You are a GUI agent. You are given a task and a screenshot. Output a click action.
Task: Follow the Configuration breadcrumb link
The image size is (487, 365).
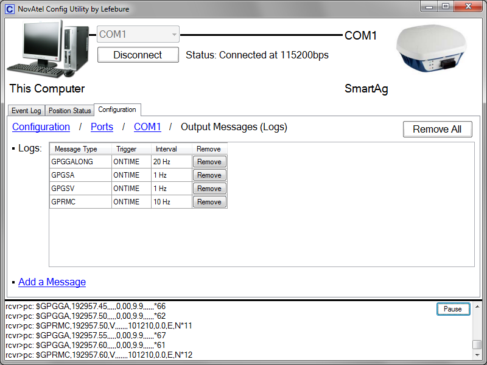point(41,127)
